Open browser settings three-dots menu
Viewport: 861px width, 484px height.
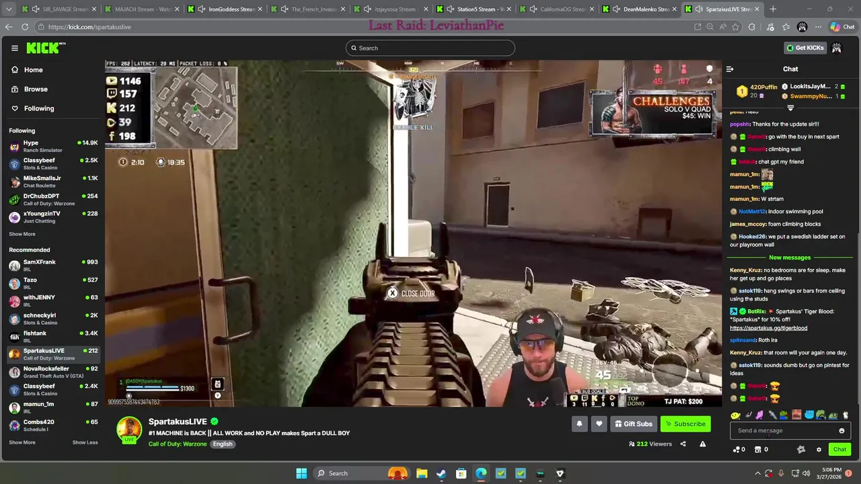coord(819,27)
